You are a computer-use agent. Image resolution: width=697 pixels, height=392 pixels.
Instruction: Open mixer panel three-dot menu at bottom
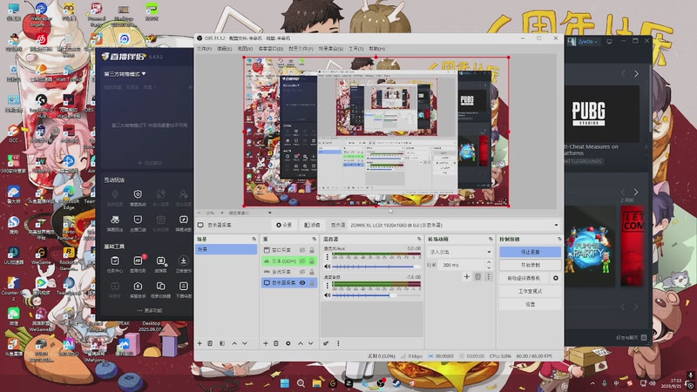coord(338,343)
